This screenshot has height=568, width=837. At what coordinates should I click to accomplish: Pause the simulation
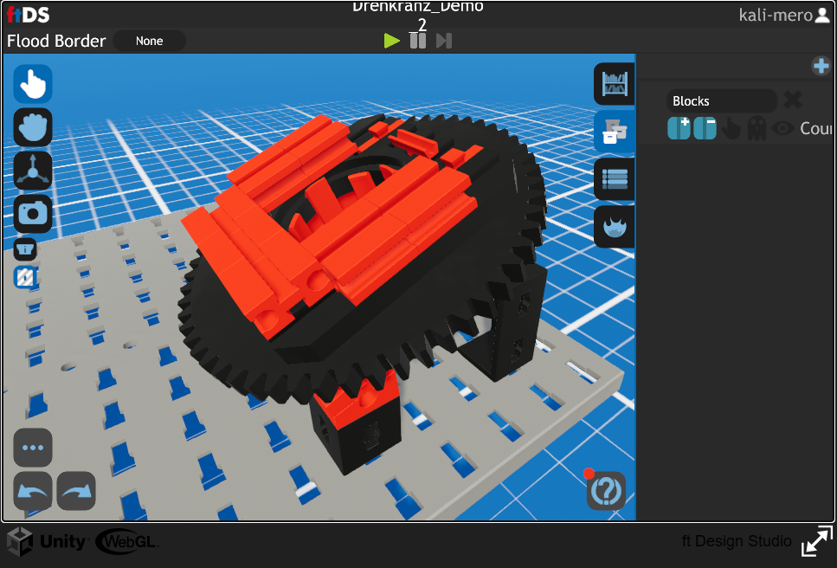[x=418, y=41]
